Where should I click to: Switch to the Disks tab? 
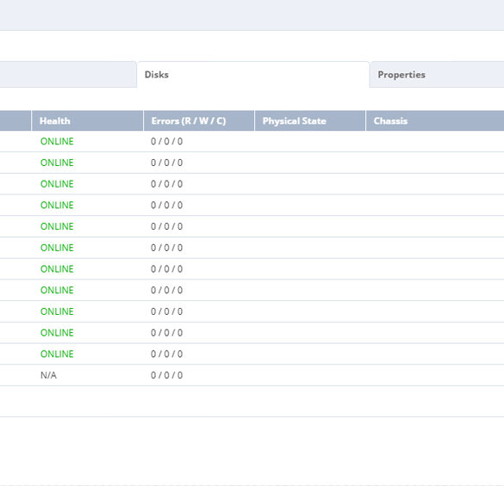click(253, 75)
